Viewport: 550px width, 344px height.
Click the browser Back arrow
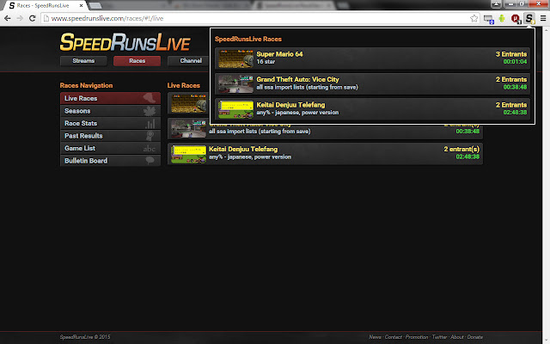coord(8,18)
